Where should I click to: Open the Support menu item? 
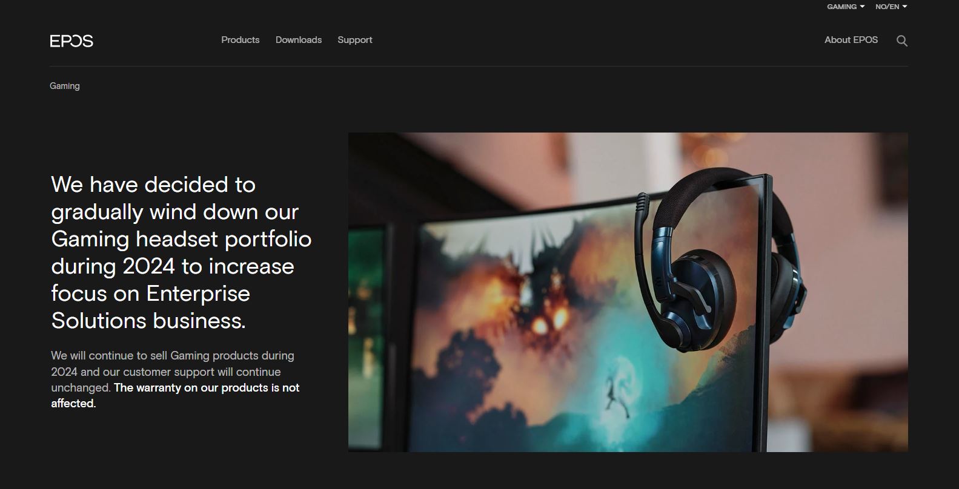pos(355,40)
